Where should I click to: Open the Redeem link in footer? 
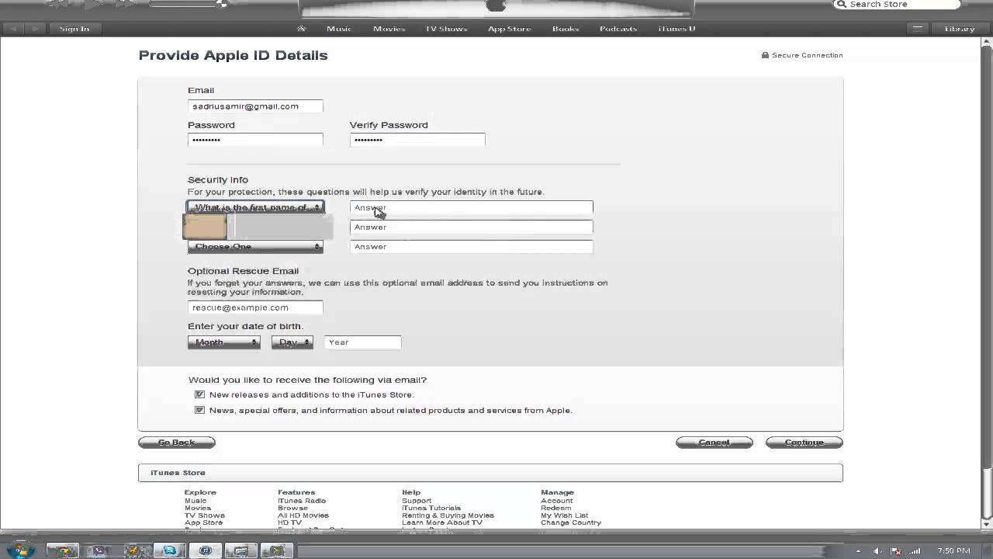555,508
